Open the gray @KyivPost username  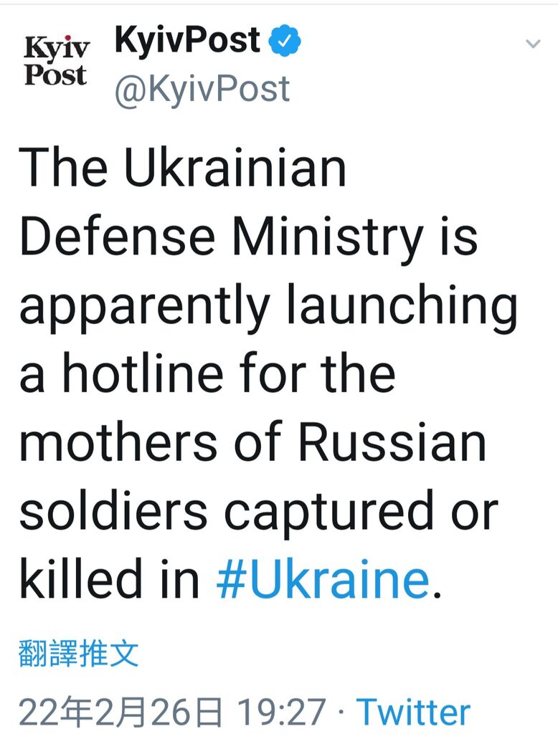point(202,88)
